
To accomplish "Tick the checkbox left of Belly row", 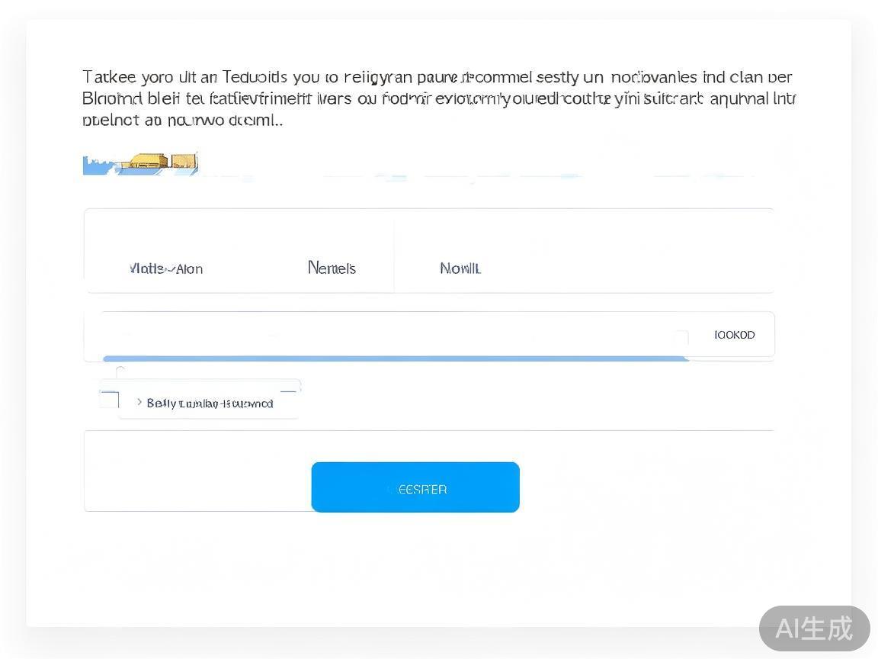I will click(110, 400).
